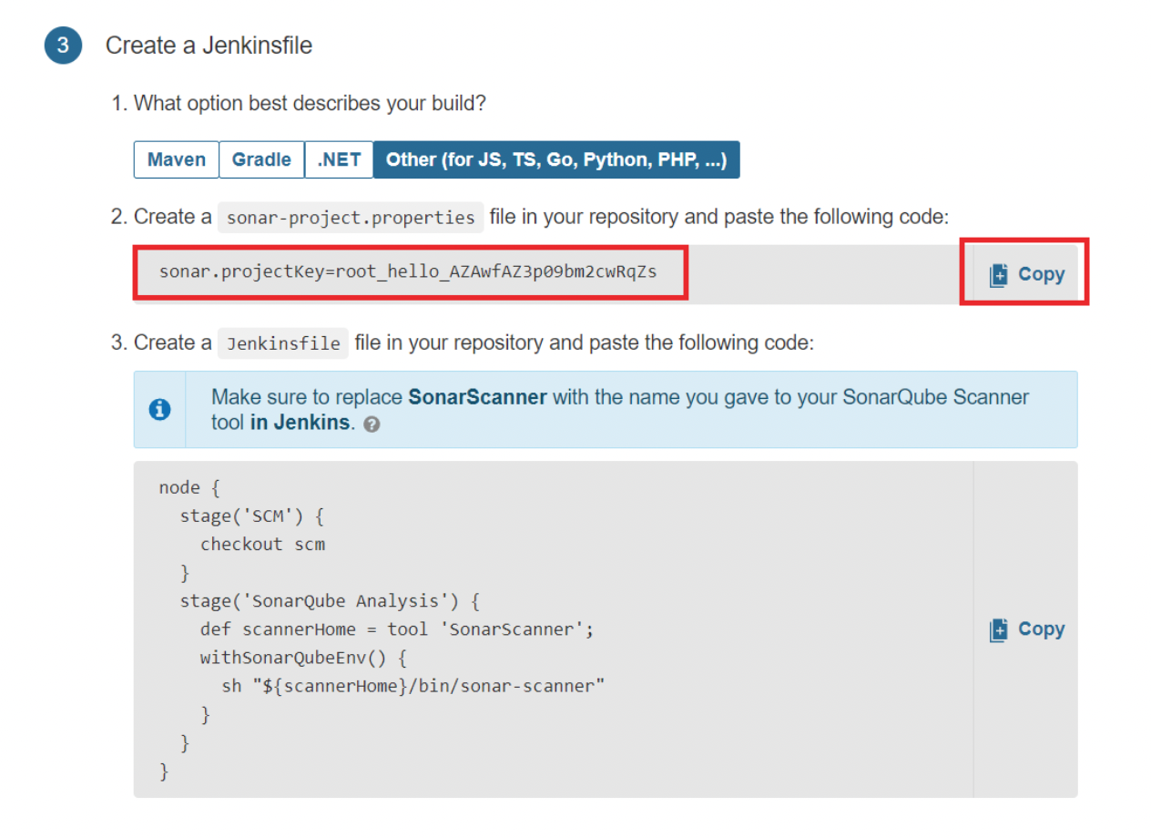Click the bold 'SonarScanner' word in the notice
1151x838 pixels.
[x=477, y=397]
